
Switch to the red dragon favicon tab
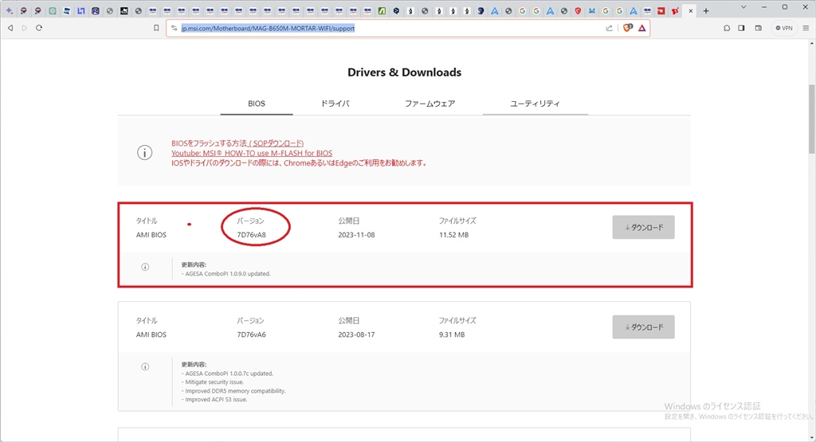[x=675, y=10]
